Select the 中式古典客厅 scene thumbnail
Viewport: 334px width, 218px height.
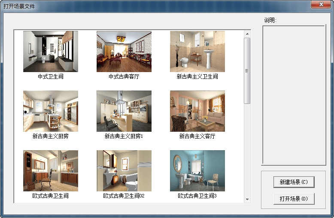[124, 51]
